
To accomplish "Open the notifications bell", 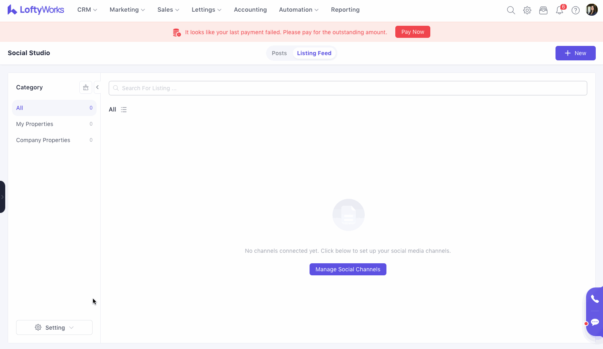I will (560, 10).
